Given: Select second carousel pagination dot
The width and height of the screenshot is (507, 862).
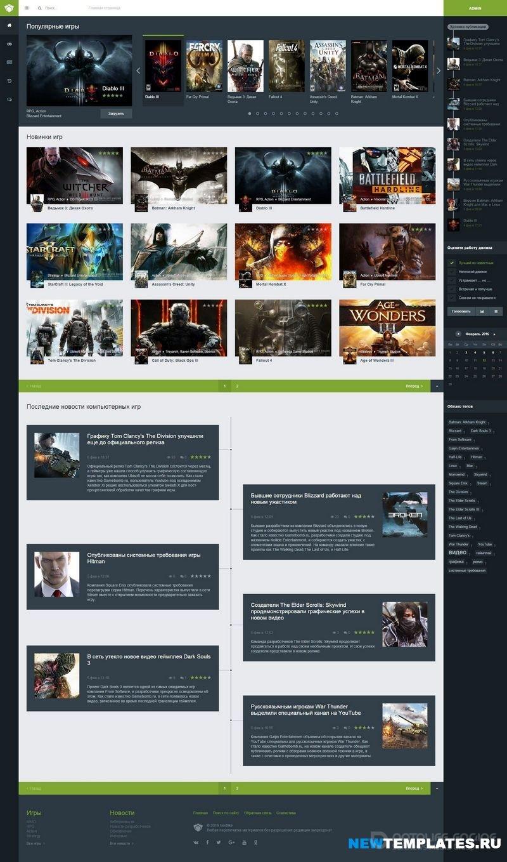Looking at the screenshot, I should 257,114.
